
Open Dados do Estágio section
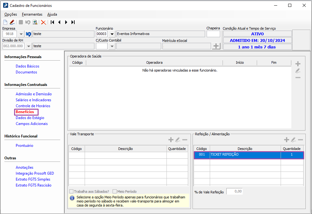pyautogui.click(x=30, y=118)
